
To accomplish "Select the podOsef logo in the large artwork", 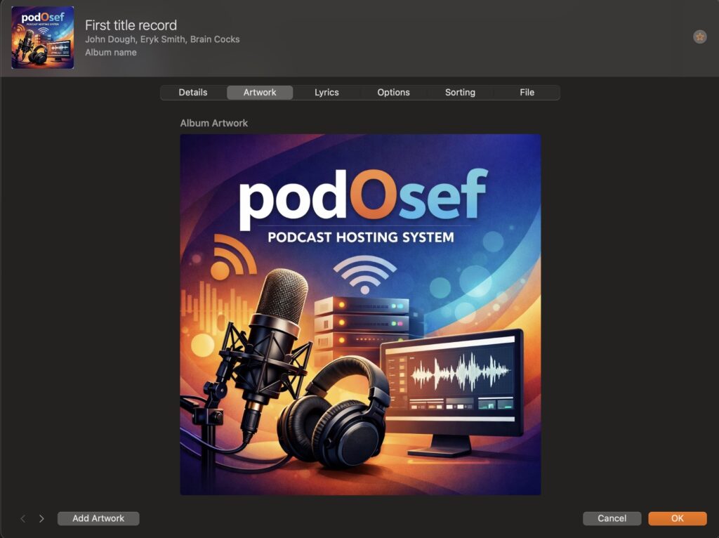I will pyautogui.click(x=362, y=198).
